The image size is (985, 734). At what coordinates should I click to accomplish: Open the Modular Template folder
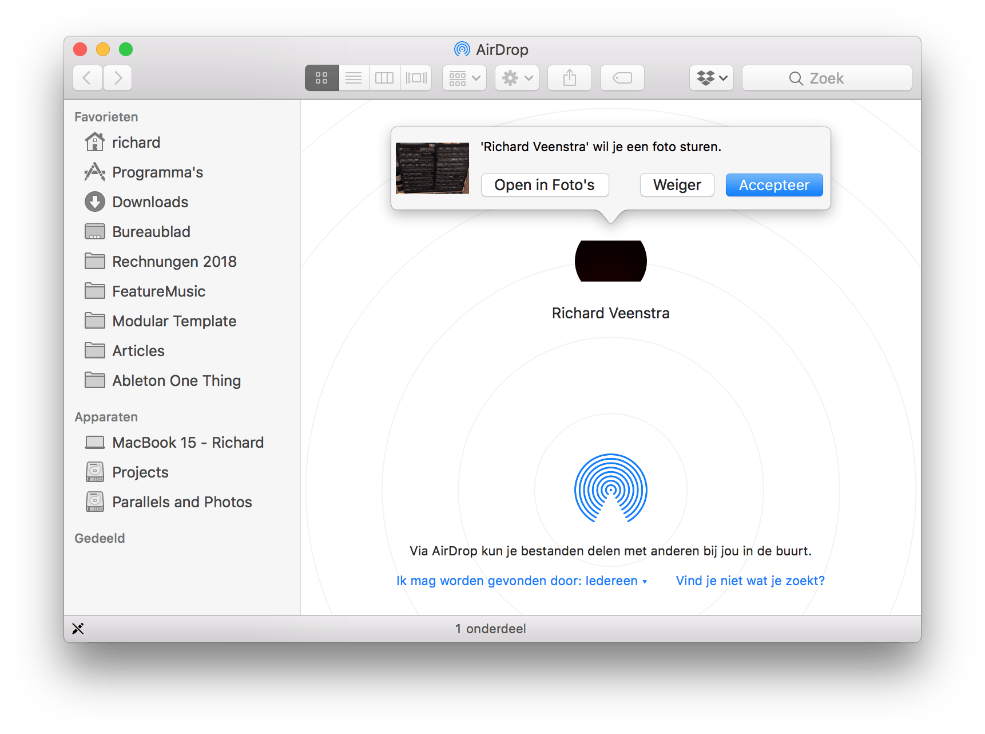point(182,321)
